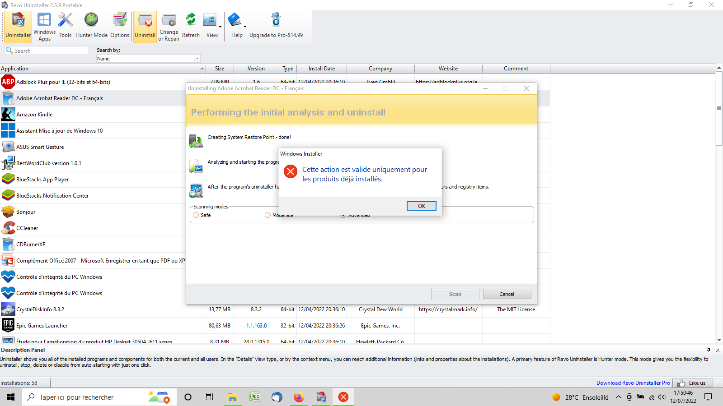Open File Explorer from the taskbar
Image resolution: width=723 pixels, height=406 pixels.
[x=232, y=397]
